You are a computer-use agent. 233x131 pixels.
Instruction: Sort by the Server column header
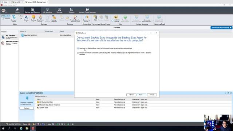click(x=23, y=31)
